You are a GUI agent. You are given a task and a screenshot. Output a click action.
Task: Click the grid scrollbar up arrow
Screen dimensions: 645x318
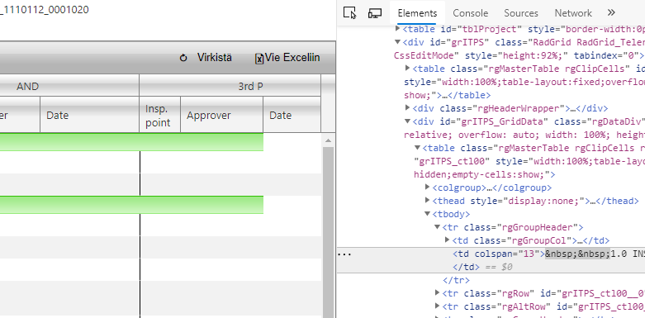coord(328,140)
